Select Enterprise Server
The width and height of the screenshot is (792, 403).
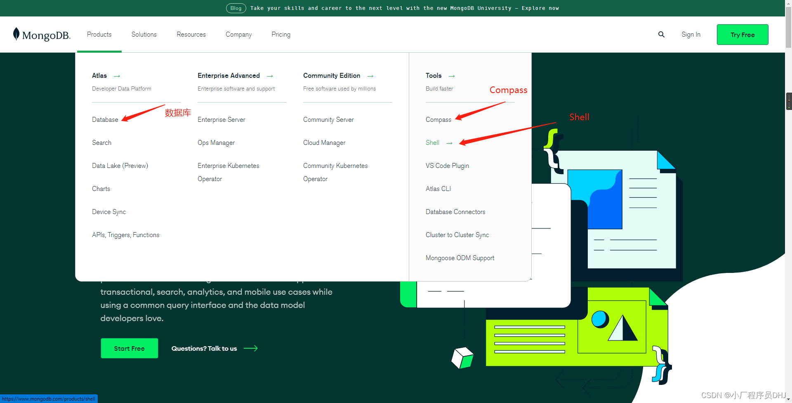(x=222, y=120)
